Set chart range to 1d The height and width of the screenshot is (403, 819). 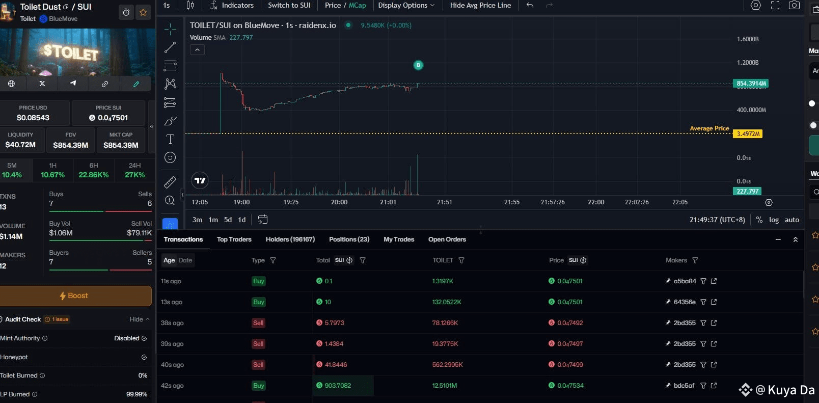[242, 220]
